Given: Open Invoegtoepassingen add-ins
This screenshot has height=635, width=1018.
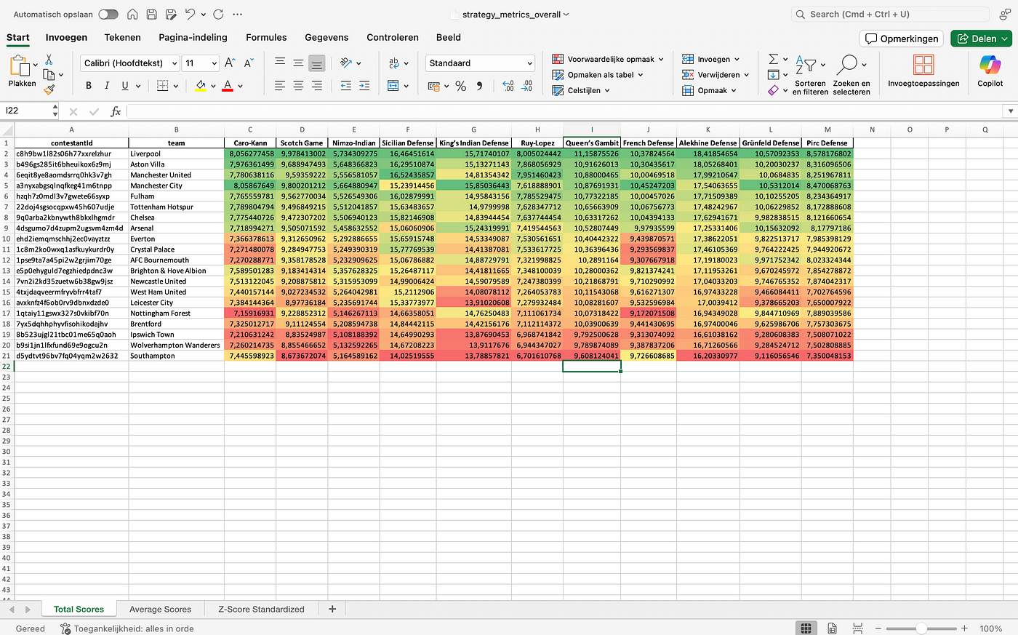Looking at the screenshot, I should click(923, 71).
